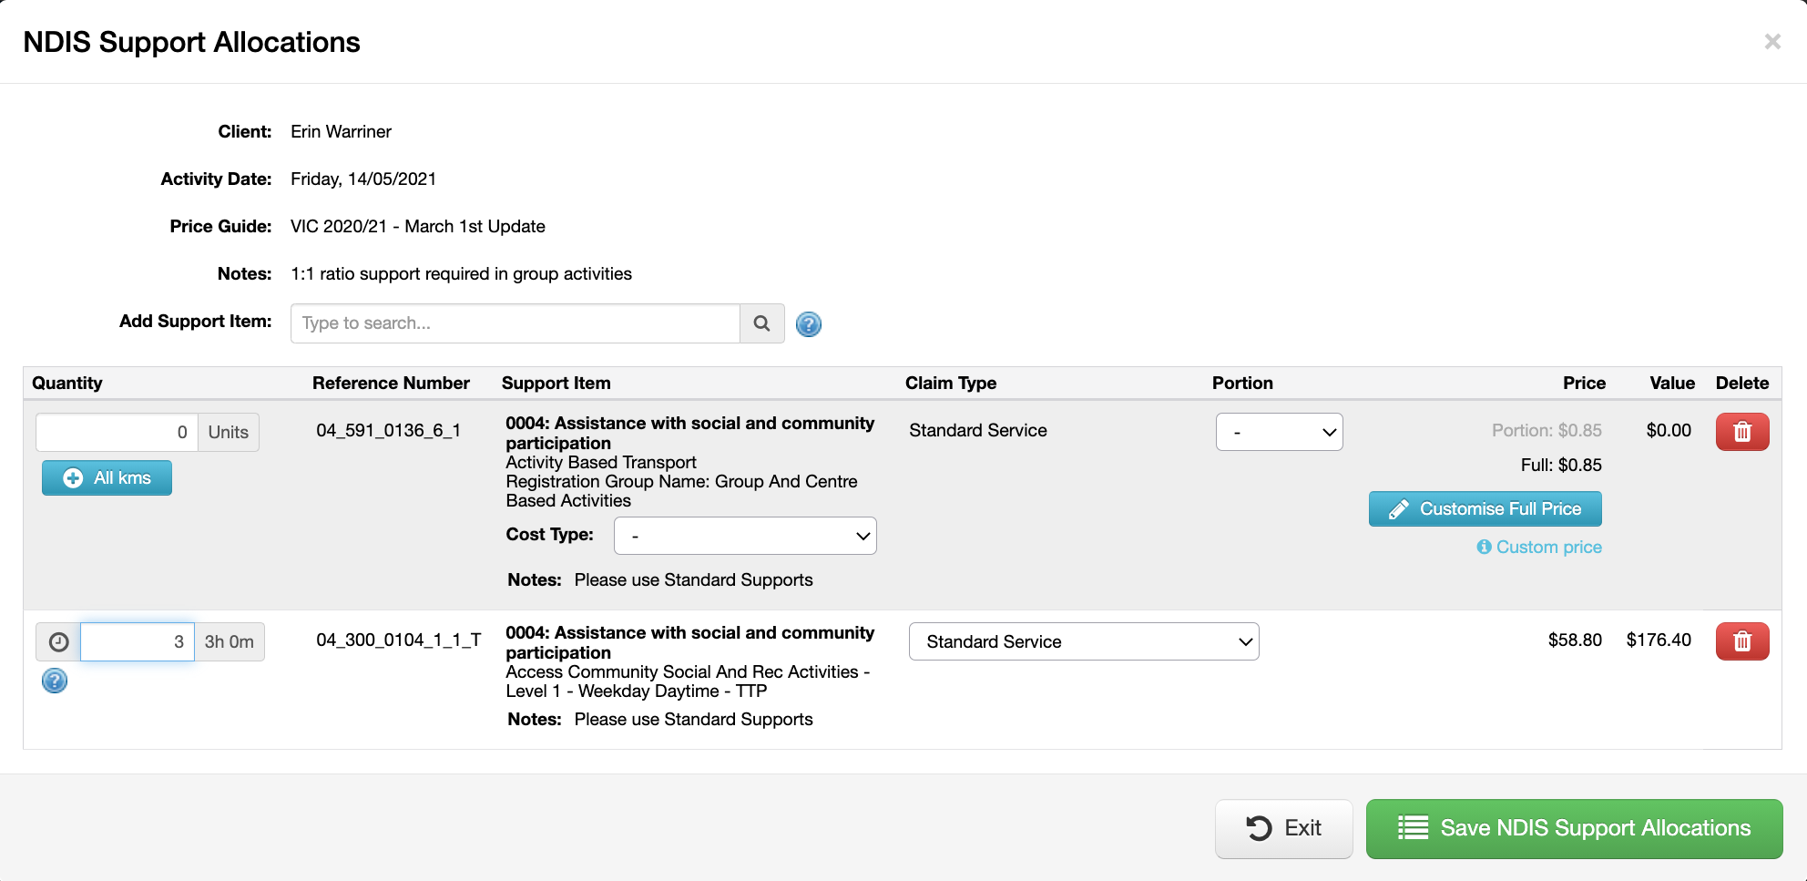The height and width of the screenshot is (881, 1807).
Task: Click the undo arrow icon on the Exit button
Action: (x=1259, y=828)
